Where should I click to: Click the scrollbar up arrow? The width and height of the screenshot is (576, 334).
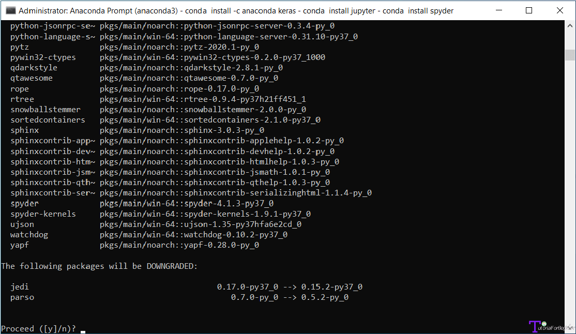click(570, 26)
